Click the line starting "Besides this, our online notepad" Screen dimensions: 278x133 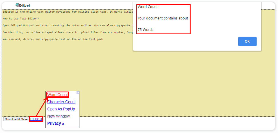[x=68, y=32]
